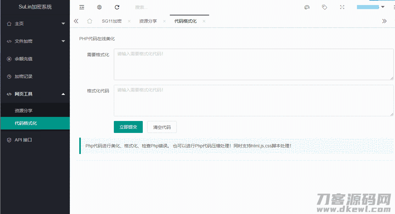Click the 立即提交 button
Image resolution: width=395 pixels, height=214 pixels.
click(128, 127)
